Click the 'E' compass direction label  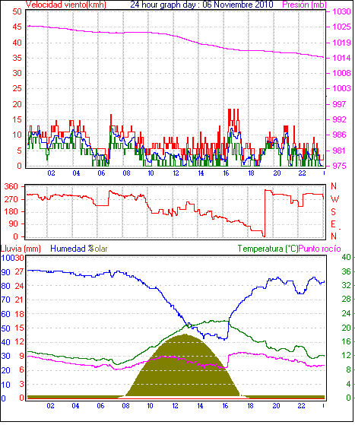pyautogui.click(x=333, y=224)
